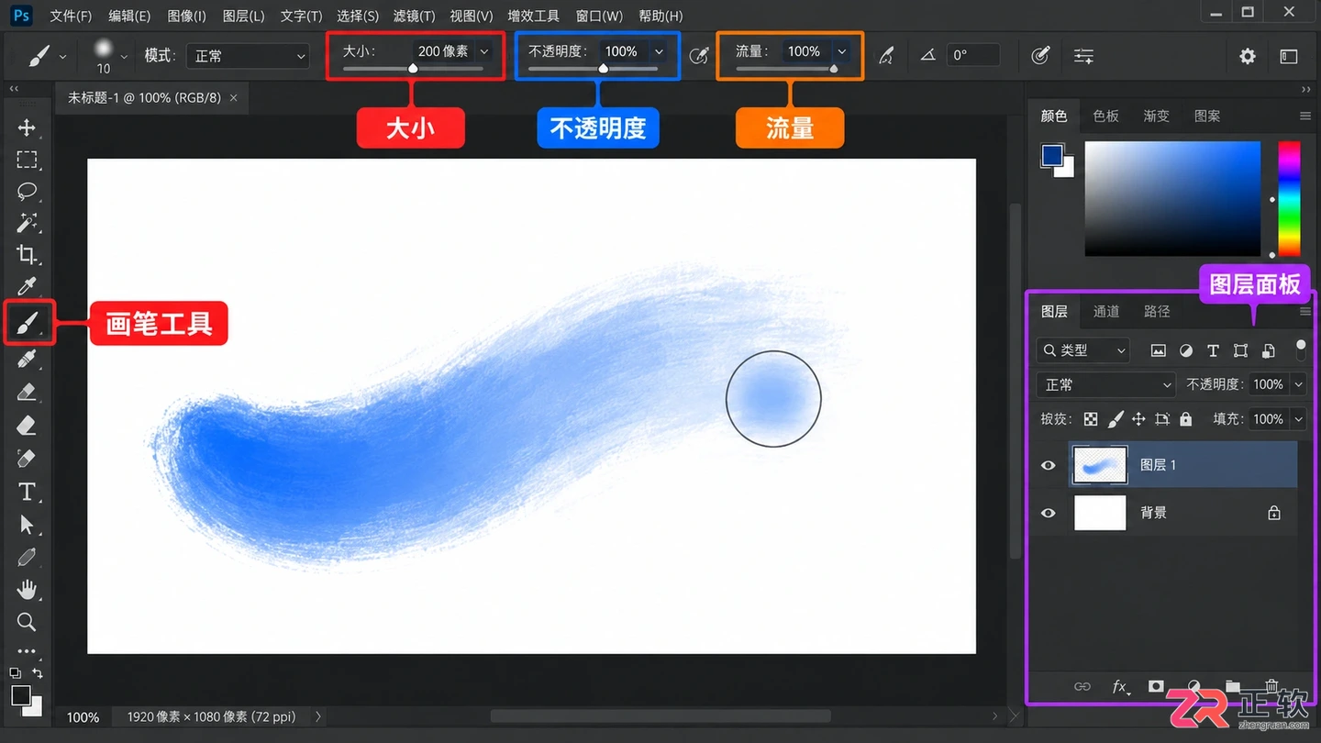Select the Zoom magnifier tool
Screen dimensions: 1321x743
pyautogui.click(x=27, y=622)
